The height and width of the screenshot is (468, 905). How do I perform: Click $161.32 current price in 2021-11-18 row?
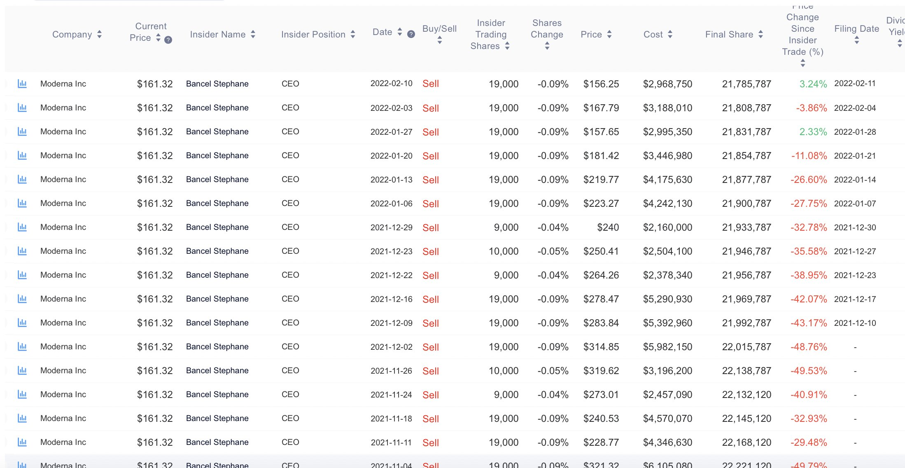click(x=155, y=419)
